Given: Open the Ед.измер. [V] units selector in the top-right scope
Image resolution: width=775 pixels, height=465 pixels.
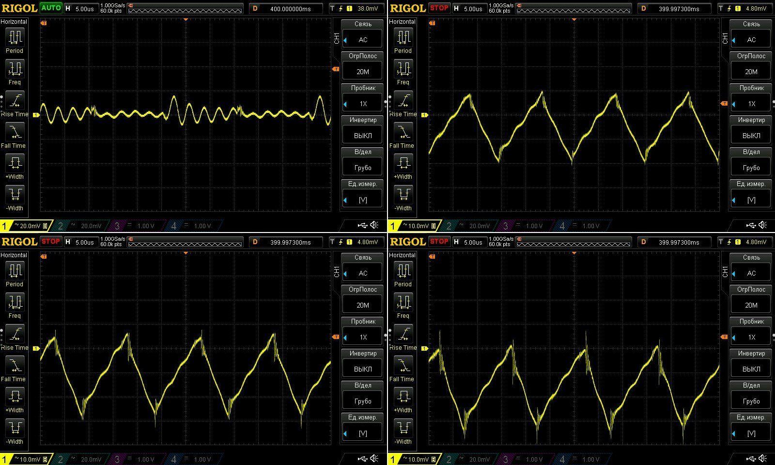Looking at the screenshot, I should 751,200.
